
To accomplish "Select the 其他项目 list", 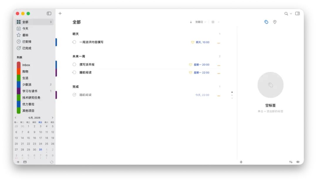I will (x=34, y=111).
